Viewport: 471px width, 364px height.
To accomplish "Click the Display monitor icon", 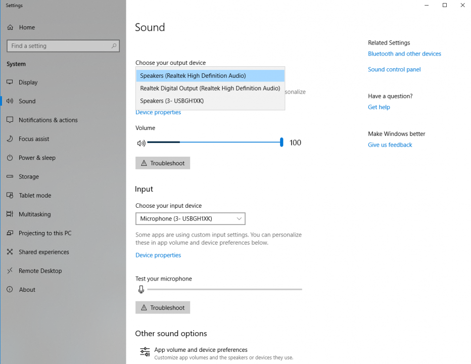I will pyautogui.click(x=10, y=82).
